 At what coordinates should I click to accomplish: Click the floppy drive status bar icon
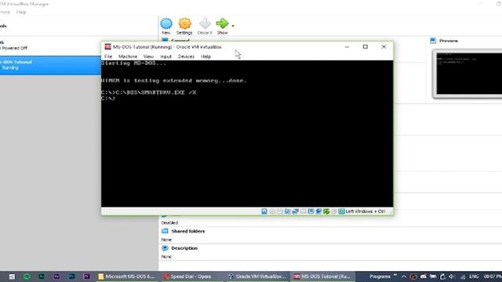pyautogui.click(x=280, y=211)
